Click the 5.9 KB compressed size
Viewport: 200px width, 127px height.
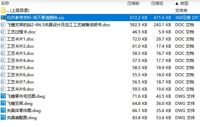(x=165, y=32)
